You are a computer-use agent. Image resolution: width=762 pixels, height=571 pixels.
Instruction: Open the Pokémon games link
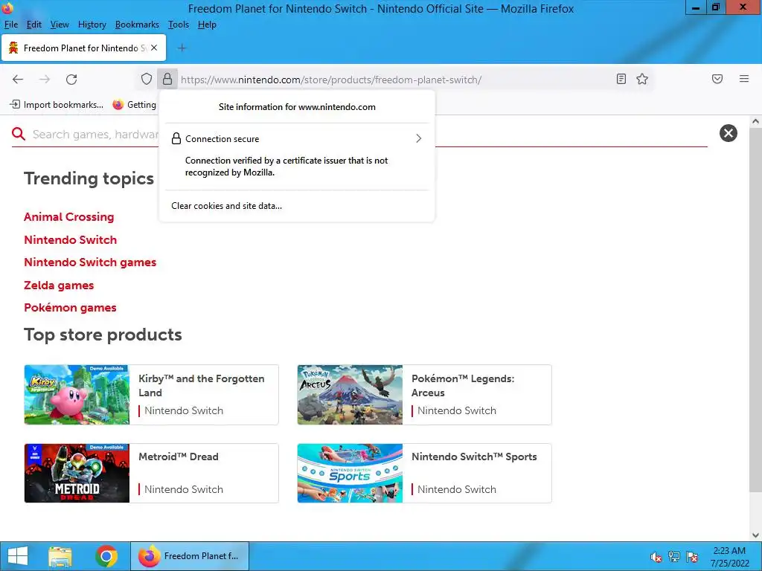pos(70,308)
